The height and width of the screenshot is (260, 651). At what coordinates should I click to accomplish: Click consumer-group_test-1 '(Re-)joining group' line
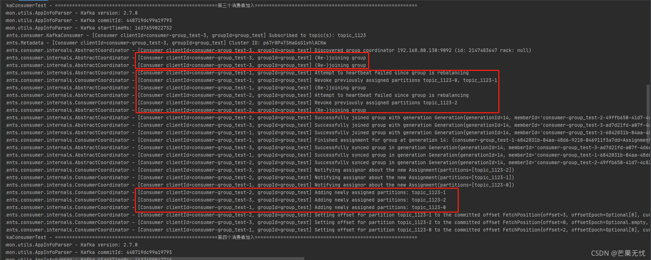[x=185, y=88]
